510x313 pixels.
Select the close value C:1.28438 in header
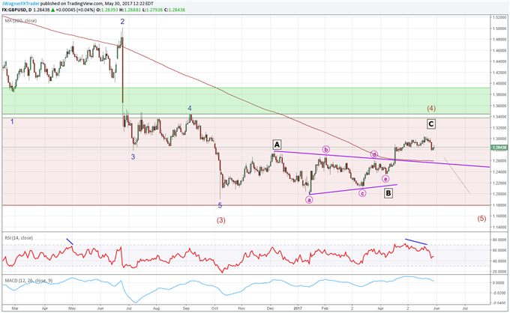[175, 10]
